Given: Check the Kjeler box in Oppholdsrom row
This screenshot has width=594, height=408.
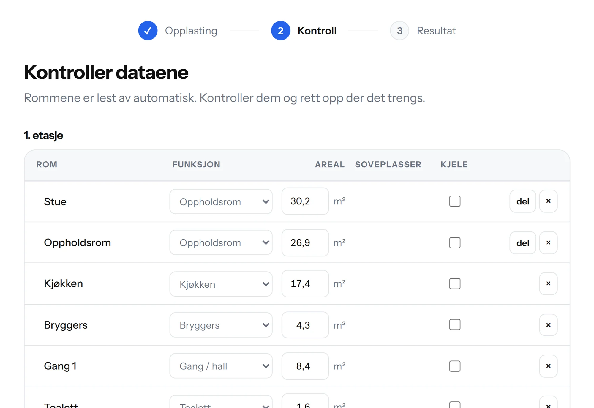Looking at the screenshot, I should 455,243.
